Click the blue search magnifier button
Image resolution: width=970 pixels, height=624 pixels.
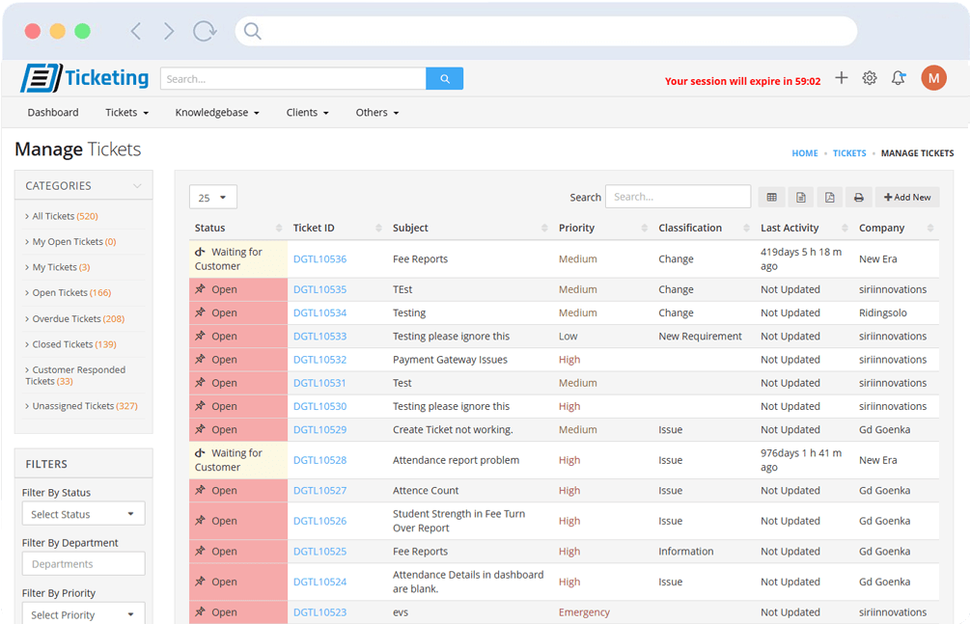(444, 79)
